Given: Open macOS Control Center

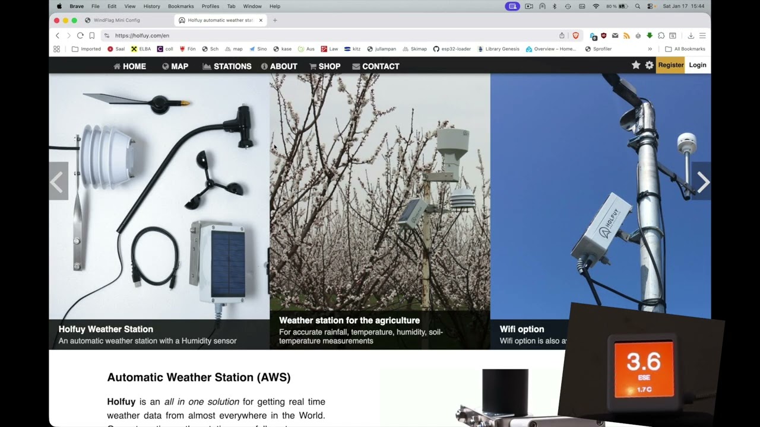Looking at the screenshot, I should pos(651,7).
